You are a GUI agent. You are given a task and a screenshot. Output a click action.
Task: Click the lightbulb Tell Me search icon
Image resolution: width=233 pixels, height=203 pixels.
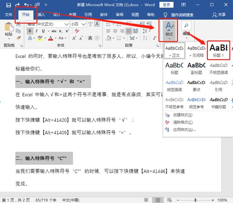165,15
